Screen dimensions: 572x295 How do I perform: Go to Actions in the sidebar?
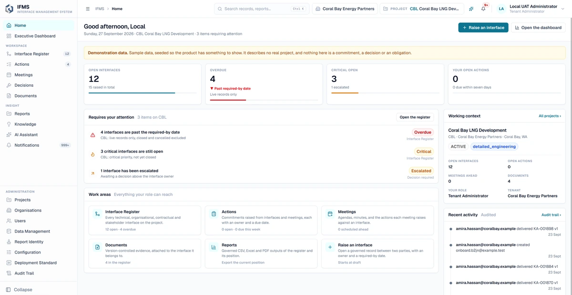tap(39, 64)
